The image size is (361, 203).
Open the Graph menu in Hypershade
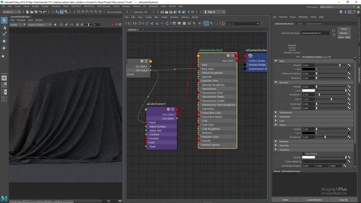164,17
